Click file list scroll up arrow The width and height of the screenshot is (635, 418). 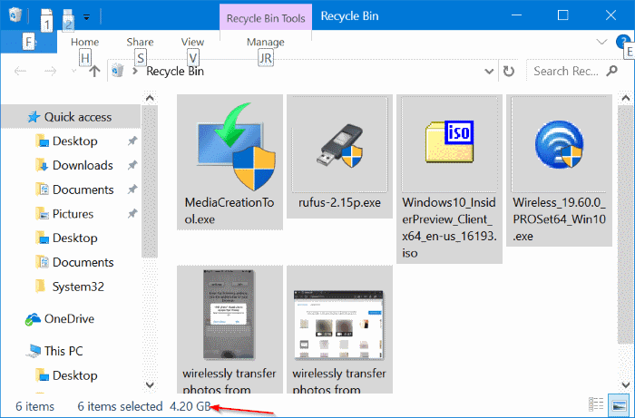[x=625, y=98]
